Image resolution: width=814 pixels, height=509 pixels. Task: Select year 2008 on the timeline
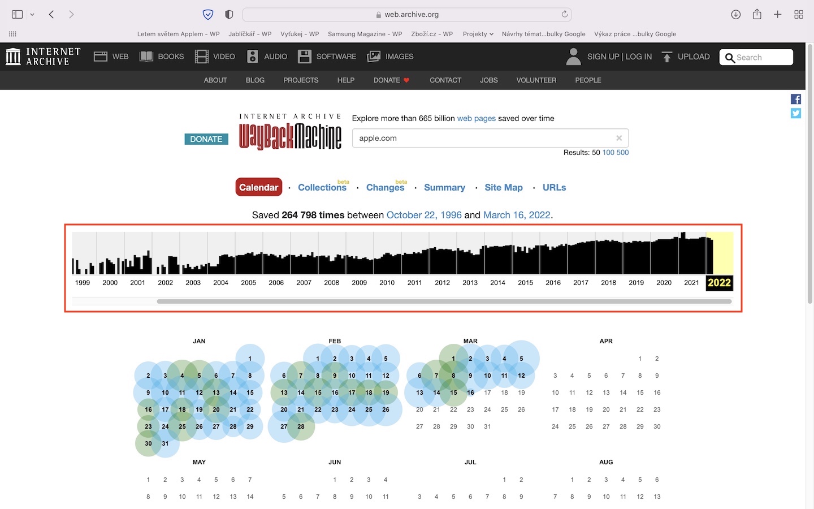click(x=332, y=283)
